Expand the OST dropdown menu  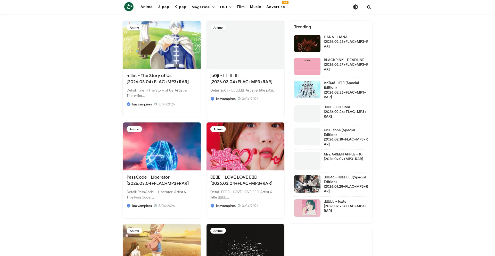(226, 7)
